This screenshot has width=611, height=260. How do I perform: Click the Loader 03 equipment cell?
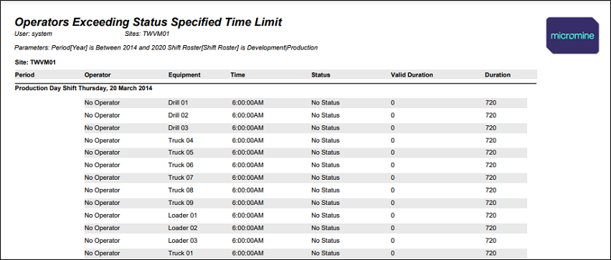click(183, 241)
